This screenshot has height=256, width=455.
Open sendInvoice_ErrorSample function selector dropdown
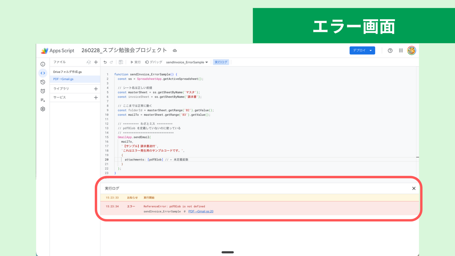click(187, 62)
